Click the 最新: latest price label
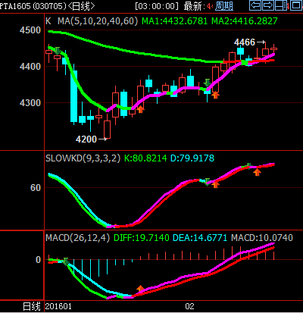This screenshot has width=303, height=313. (195, 6)
